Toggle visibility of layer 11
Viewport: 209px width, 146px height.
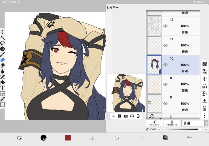pos(165,45)
